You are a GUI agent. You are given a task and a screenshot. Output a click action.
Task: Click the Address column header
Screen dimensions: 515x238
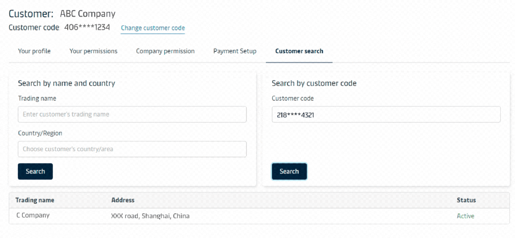[123, 200]
